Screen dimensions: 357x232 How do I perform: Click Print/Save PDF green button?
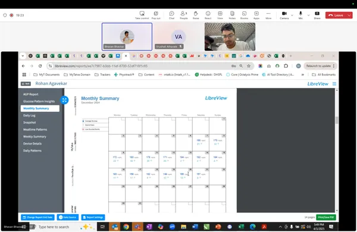326,217
